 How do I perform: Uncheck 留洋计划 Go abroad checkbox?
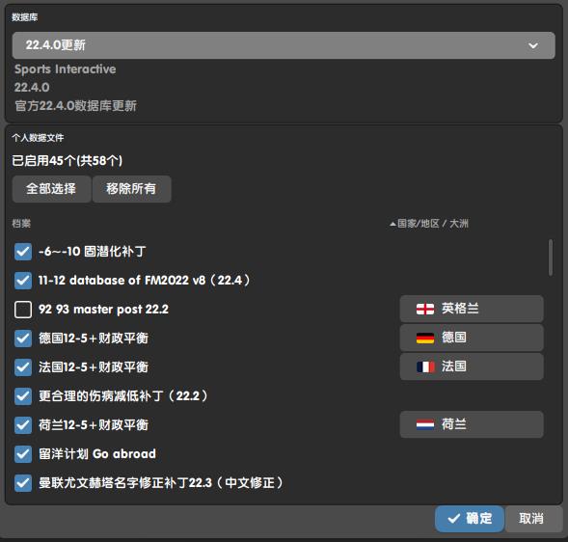click(x=23, y=454)
